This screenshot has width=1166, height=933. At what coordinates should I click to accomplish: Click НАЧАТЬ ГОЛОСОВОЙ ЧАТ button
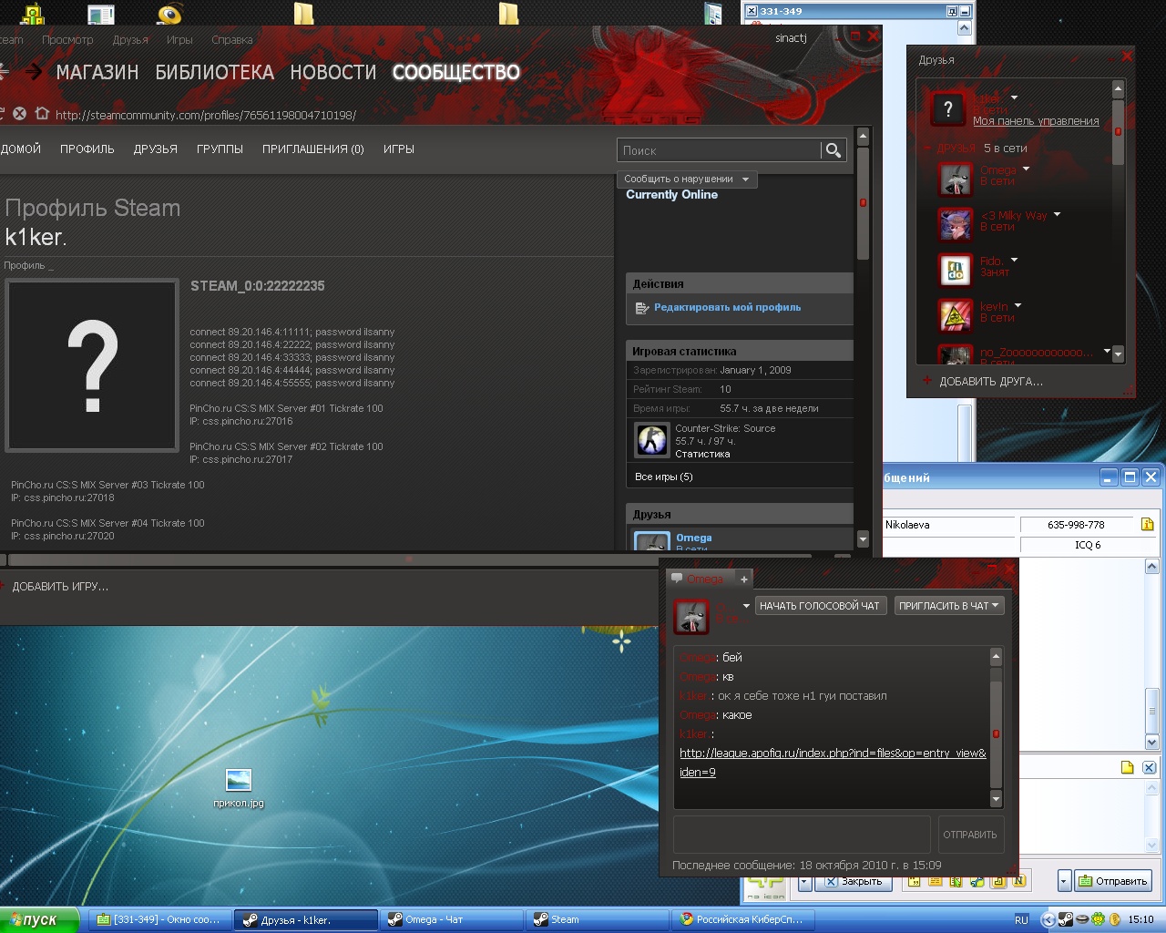820,606
